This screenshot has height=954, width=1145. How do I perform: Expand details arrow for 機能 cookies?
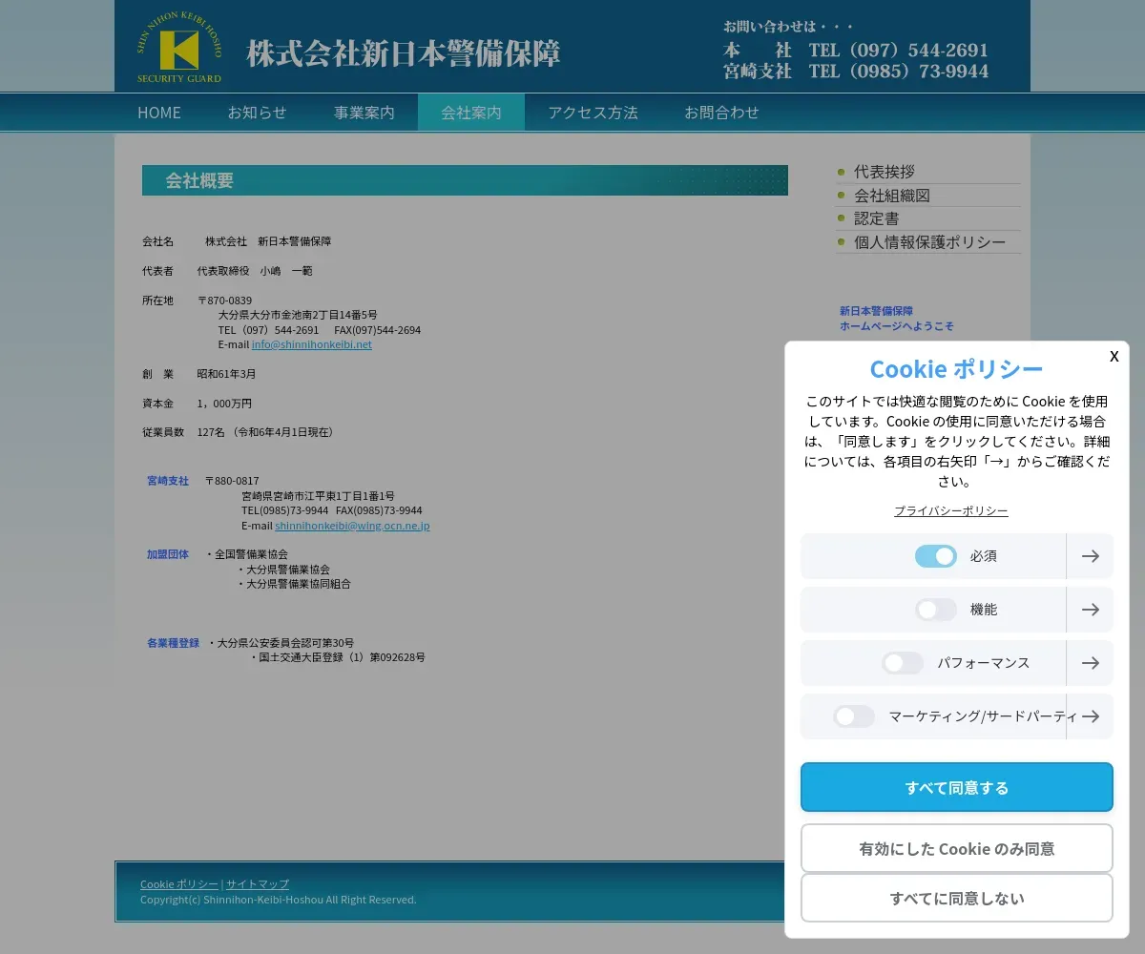[x=1090, y=610]
